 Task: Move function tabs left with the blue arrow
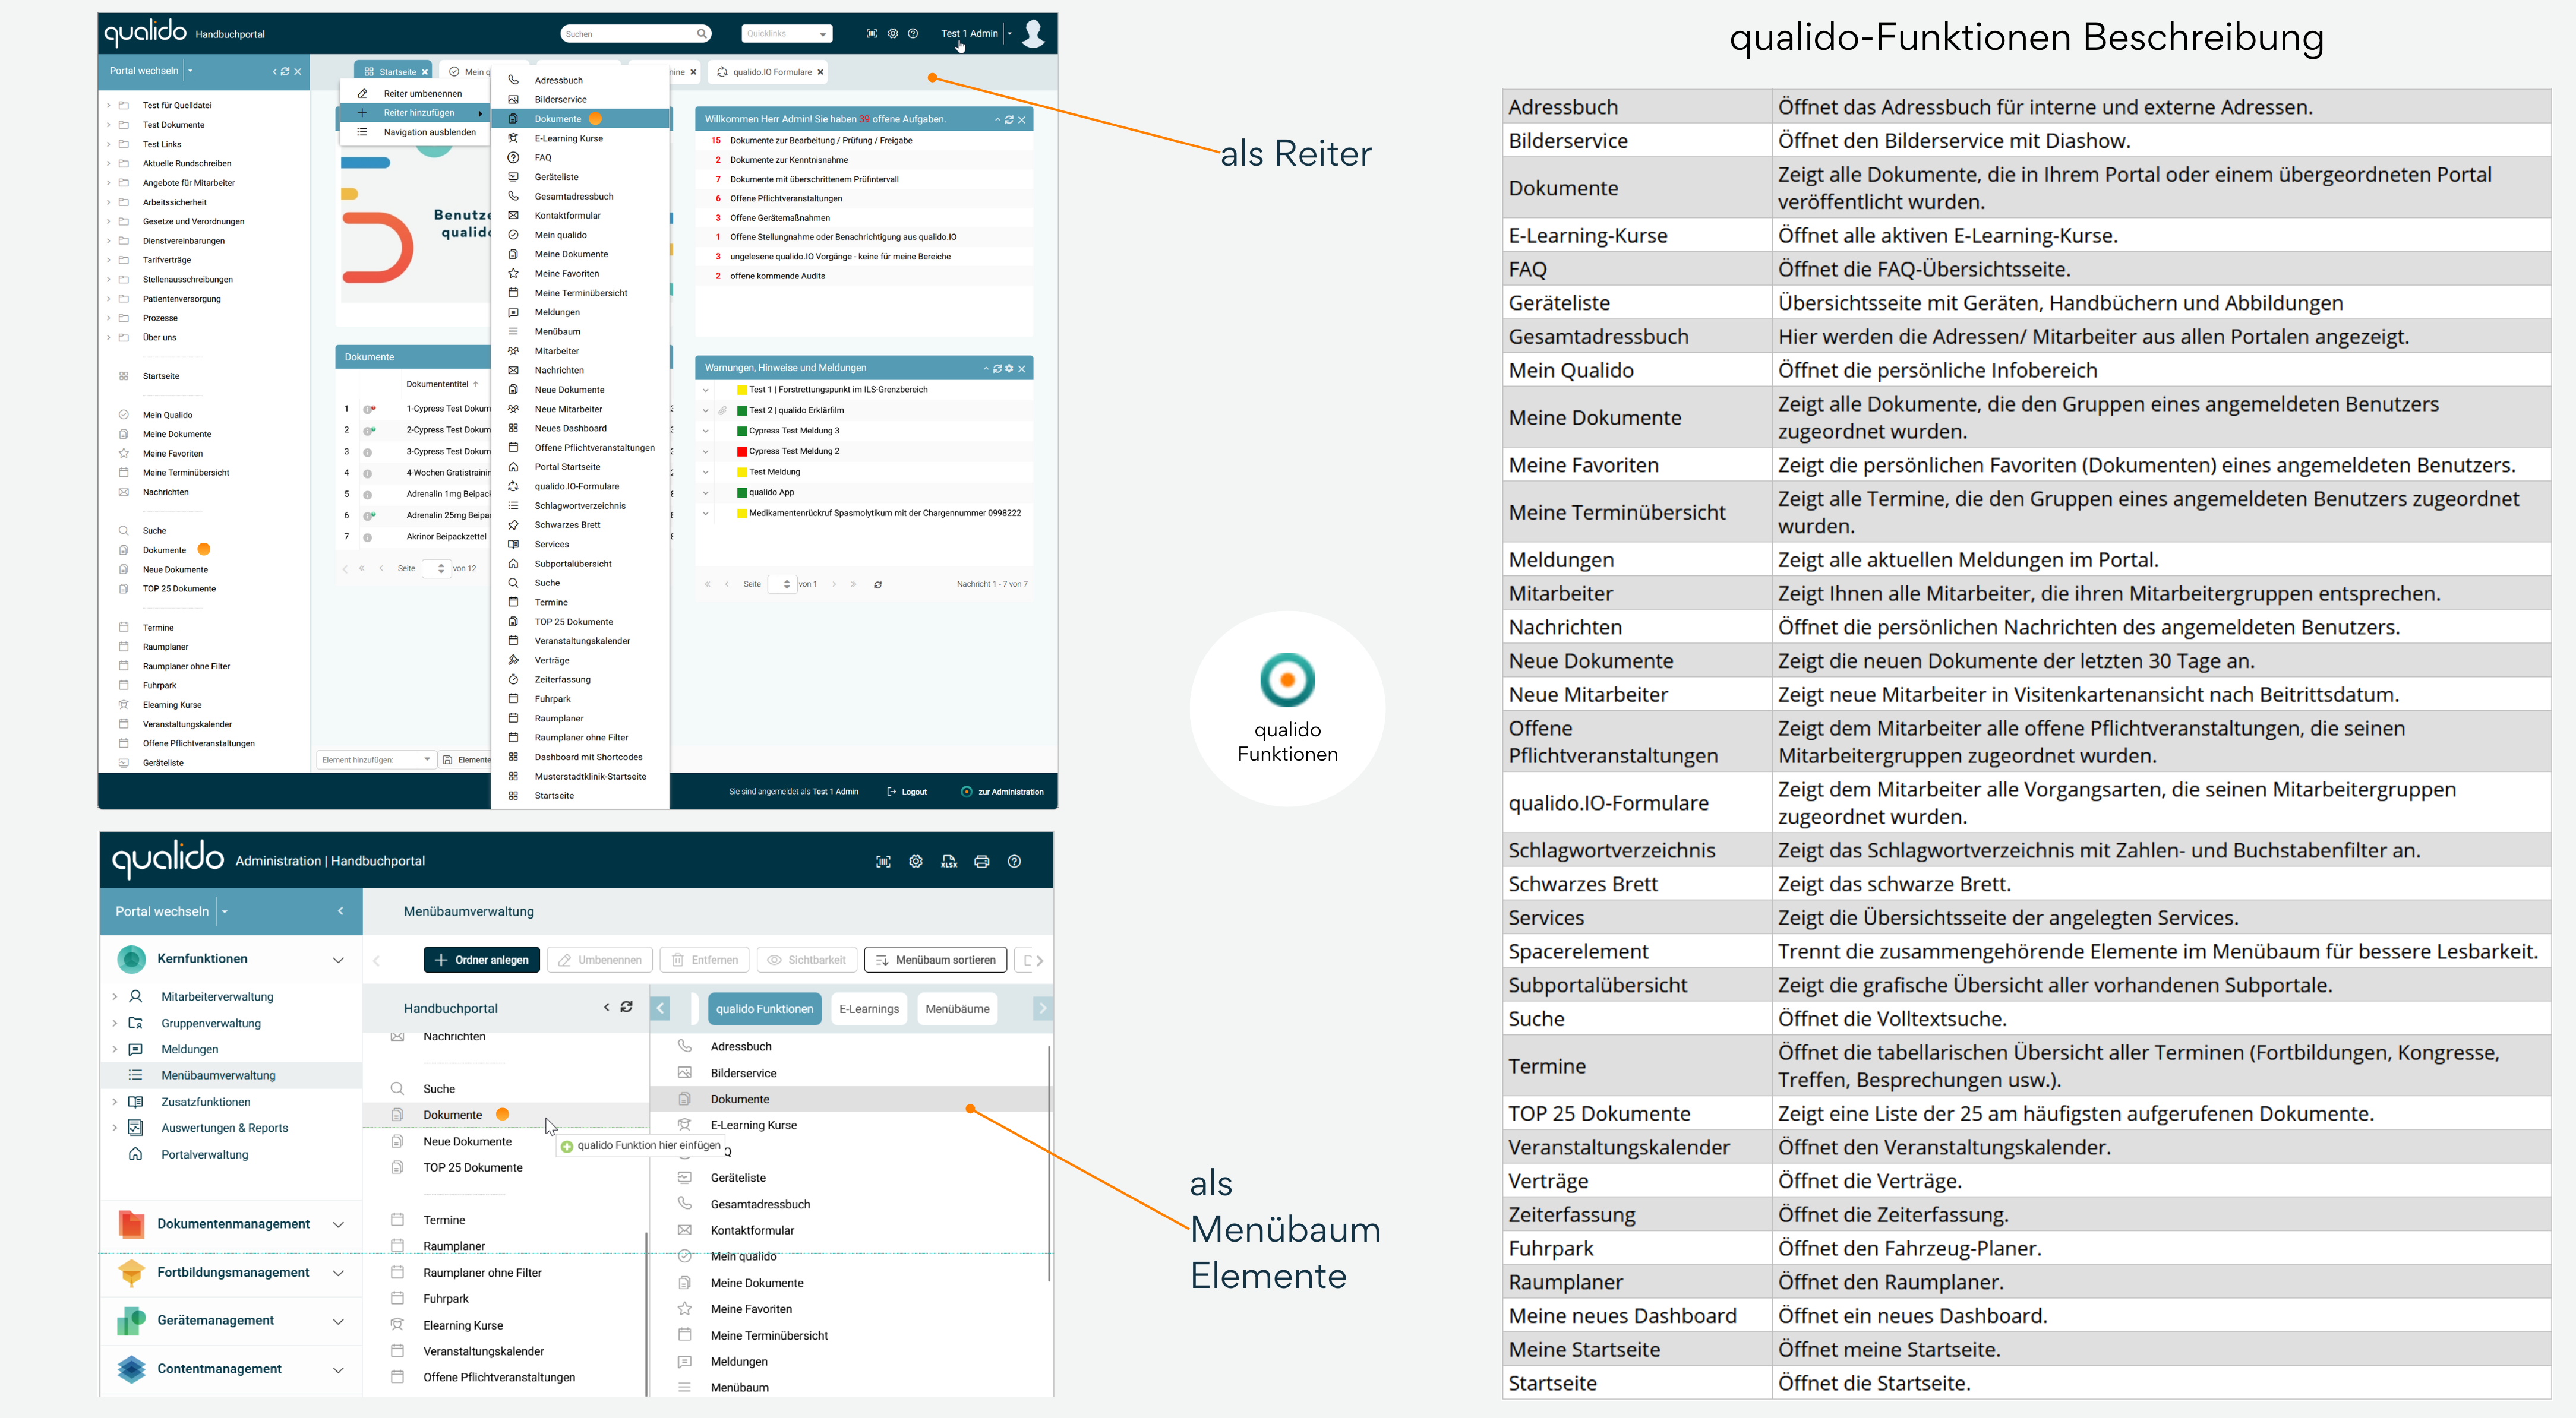click(661, 1008)
